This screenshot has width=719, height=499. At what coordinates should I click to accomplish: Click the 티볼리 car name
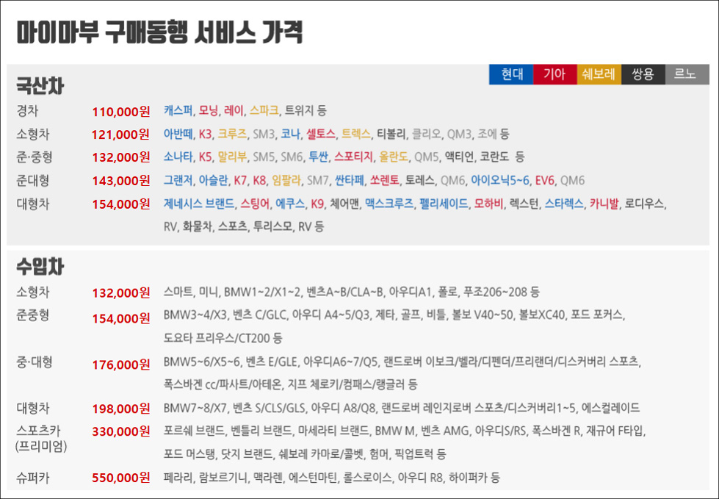(391, 134)
